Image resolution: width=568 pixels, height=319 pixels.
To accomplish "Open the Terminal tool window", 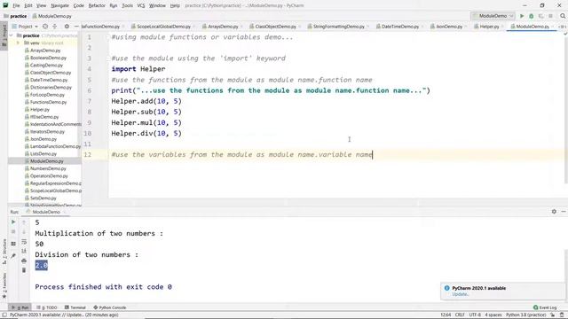I will [x=75, y=307].
